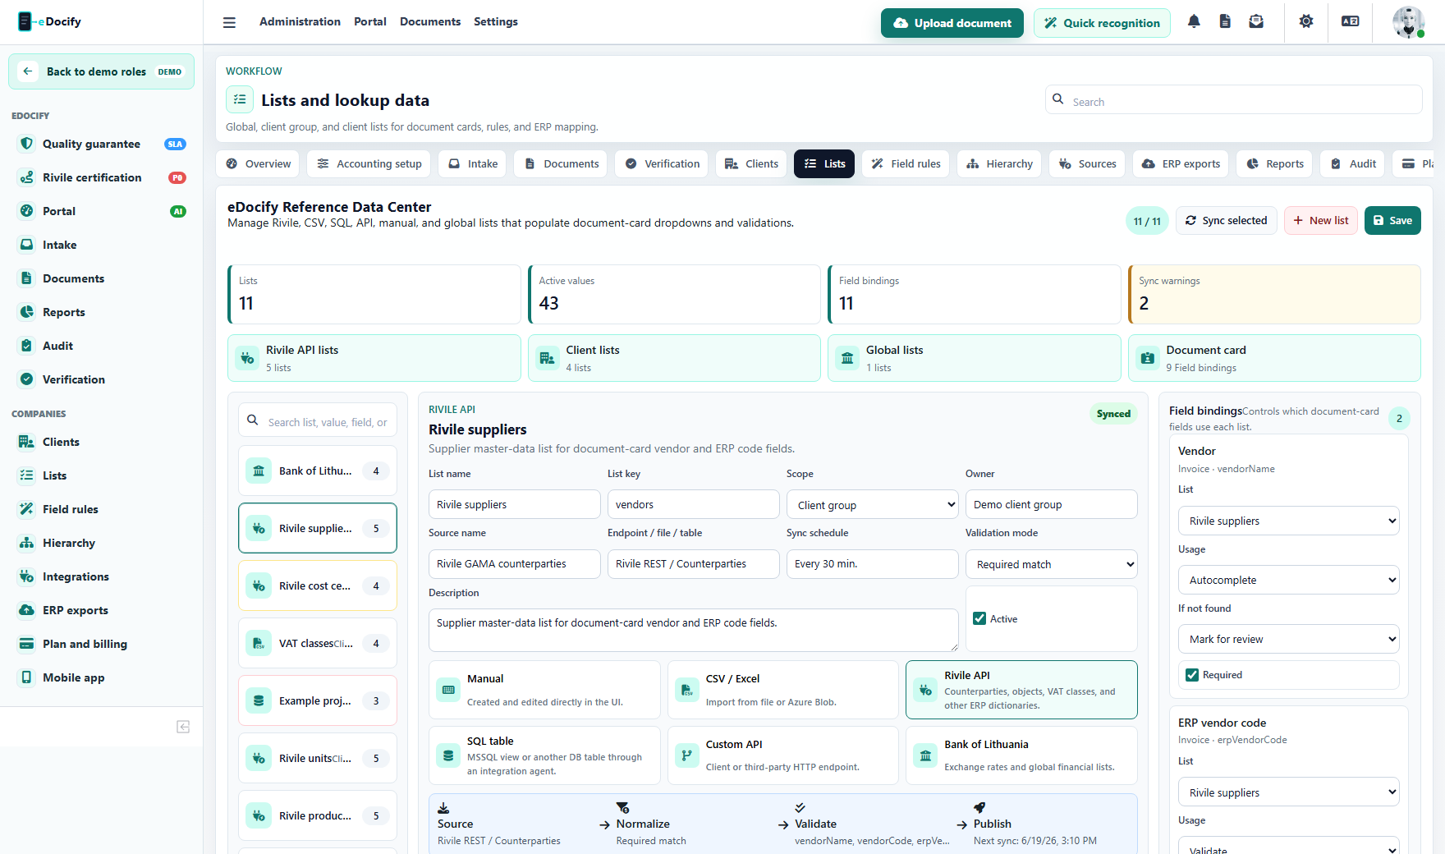Click the Field rules wand sidebar icon
Viewport: 1445px width, 854px height.
click(27, 509)
